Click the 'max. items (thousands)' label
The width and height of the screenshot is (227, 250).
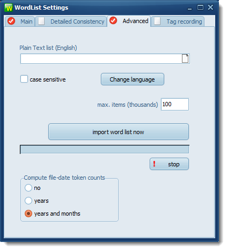(128, 105)
